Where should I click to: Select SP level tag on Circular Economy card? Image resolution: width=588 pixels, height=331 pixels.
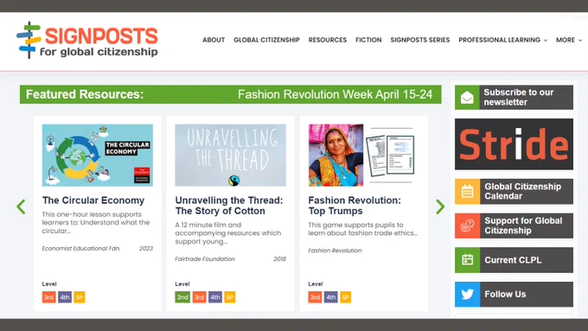click(80, 297)
